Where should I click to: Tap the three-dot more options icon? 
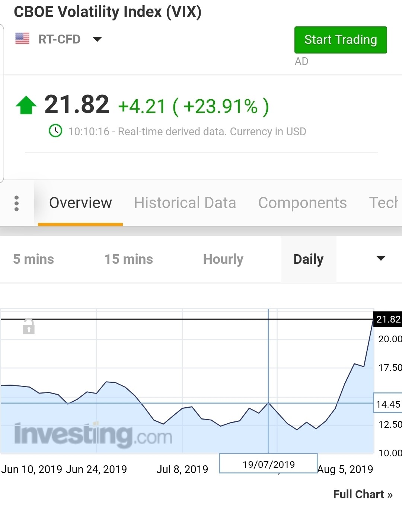coord(16,203)
